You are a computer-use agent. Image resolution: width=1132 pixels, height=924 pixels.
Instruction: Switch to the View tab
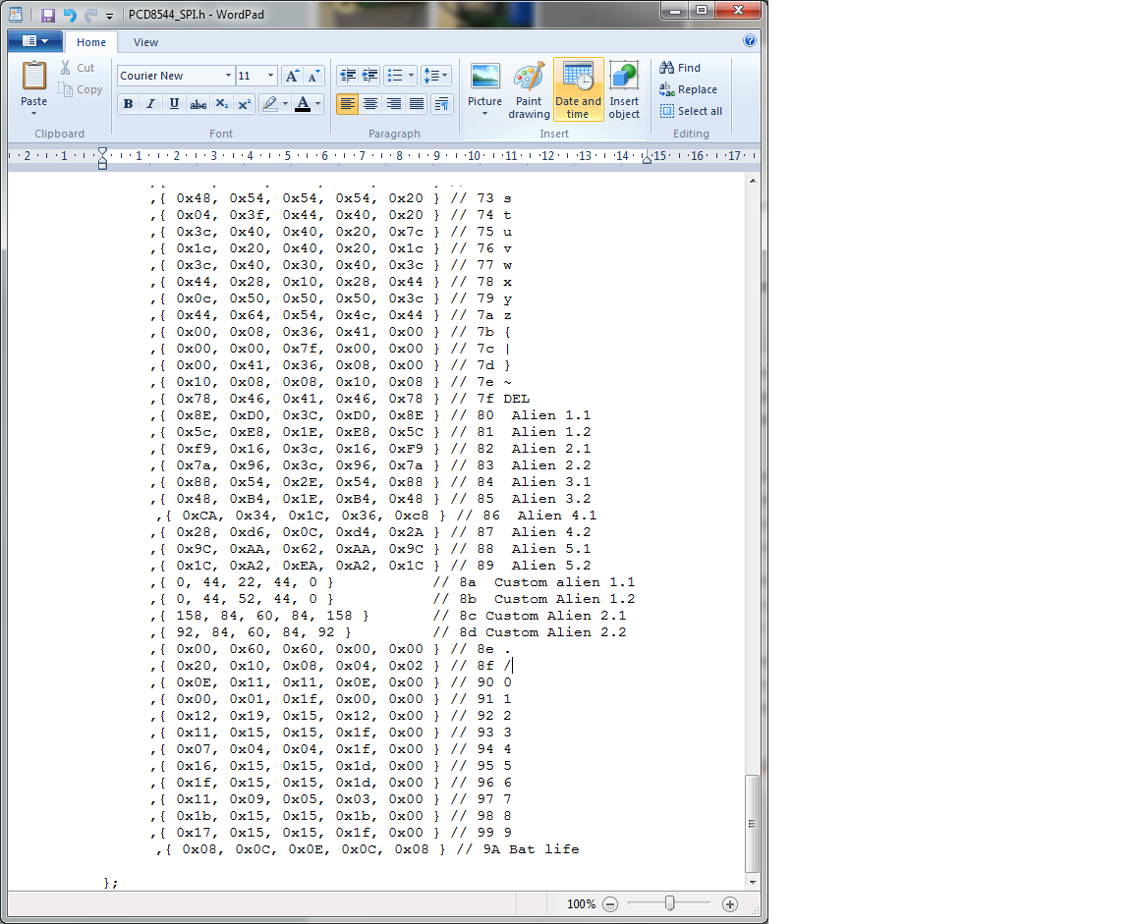145,42
